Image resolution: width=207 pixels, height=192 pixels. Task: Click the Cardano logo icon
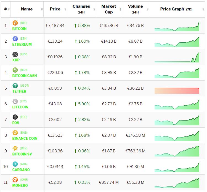(x=15, y=164)
